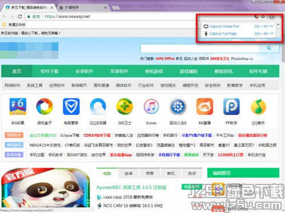Open CDRX4软件下载 link

[x=97, y=135]
